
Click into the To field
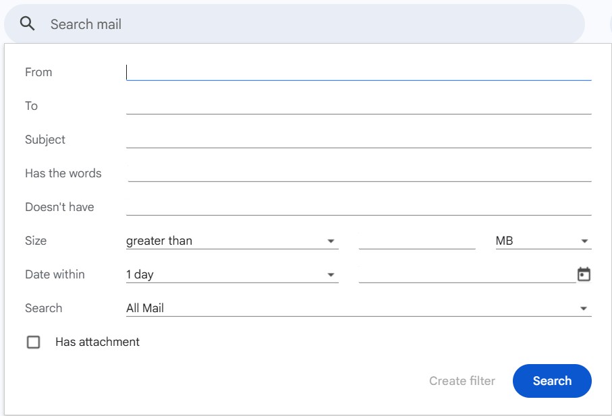point(359,106)
